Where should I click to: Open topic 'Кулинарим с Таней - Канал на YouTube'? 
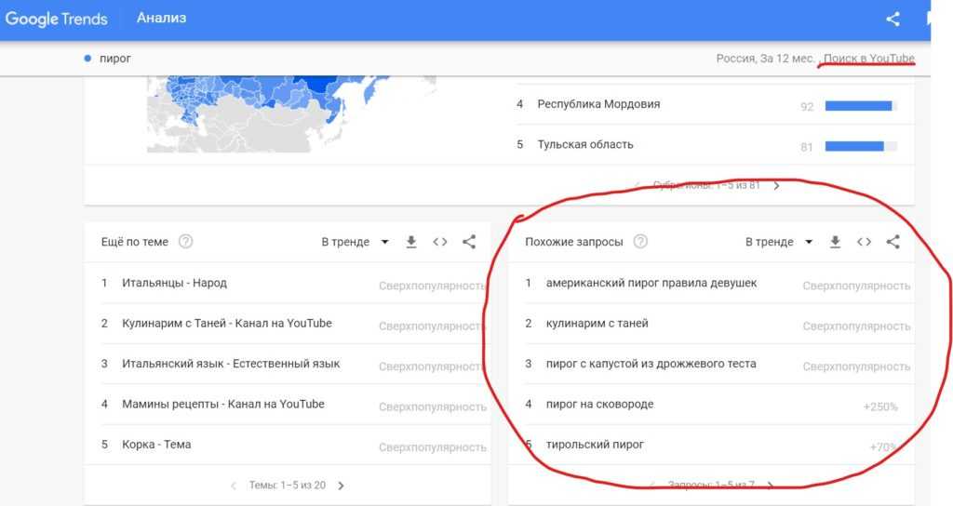(x=226, y=324)
